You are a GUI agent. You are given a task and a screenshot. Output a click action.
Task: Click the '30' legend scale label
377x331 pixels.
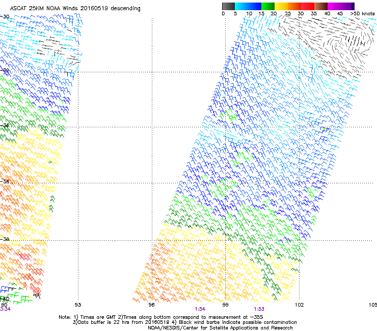pos(301,14)
